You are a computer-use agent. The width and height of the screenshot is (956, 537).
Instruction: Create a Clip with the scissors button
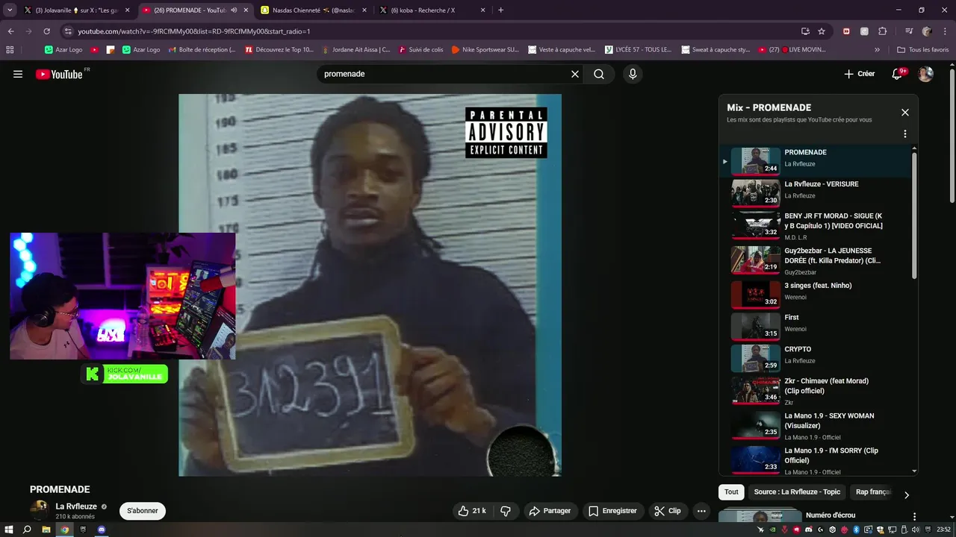point(668,511)
